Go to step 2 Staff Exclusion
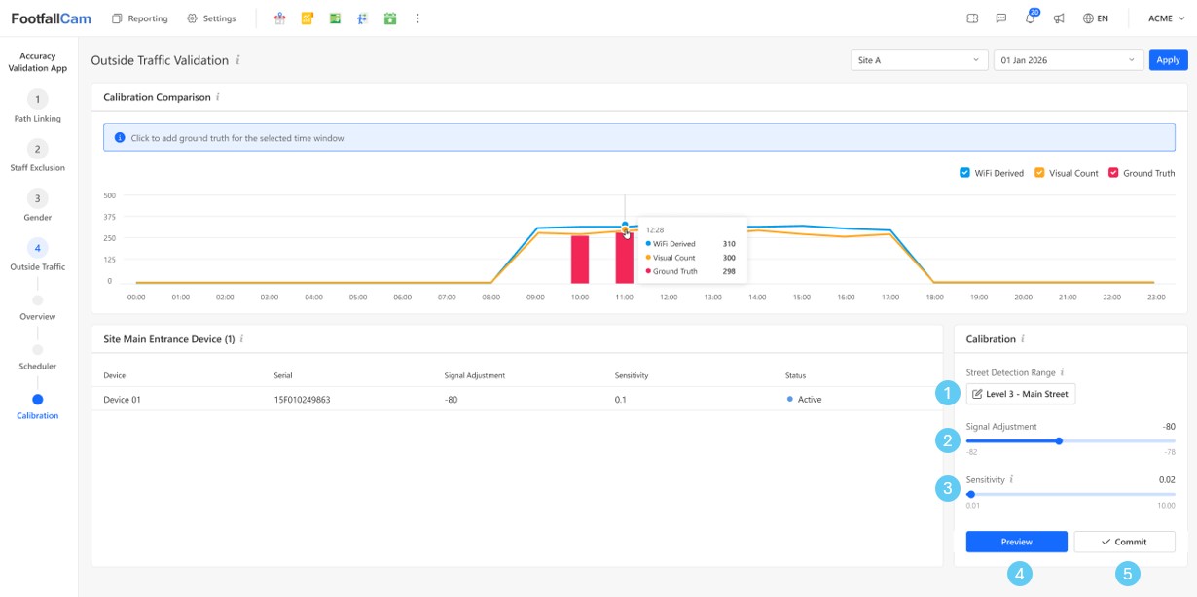 (37, 149)
